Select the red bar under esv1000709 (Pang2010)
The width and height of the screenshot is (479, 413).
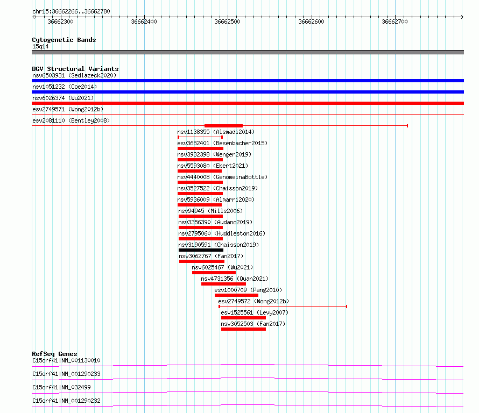tap(236, 295)
